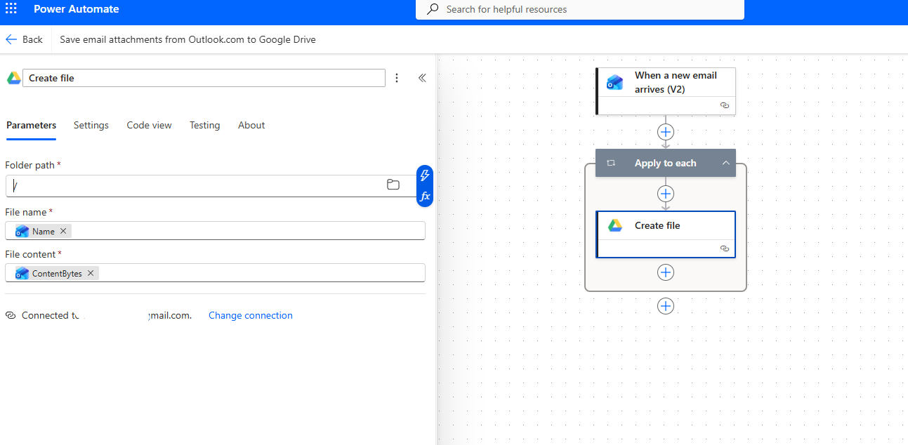Insert an action above Create file
Screen dimensions: 908x445
[666, 194]
